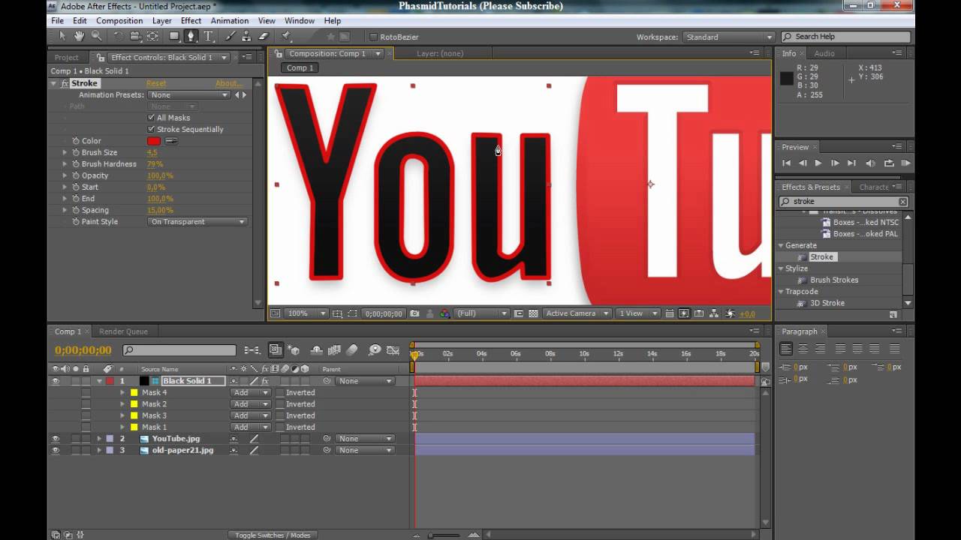
Task: Open the Composition menu
Action: click(119, 20)
